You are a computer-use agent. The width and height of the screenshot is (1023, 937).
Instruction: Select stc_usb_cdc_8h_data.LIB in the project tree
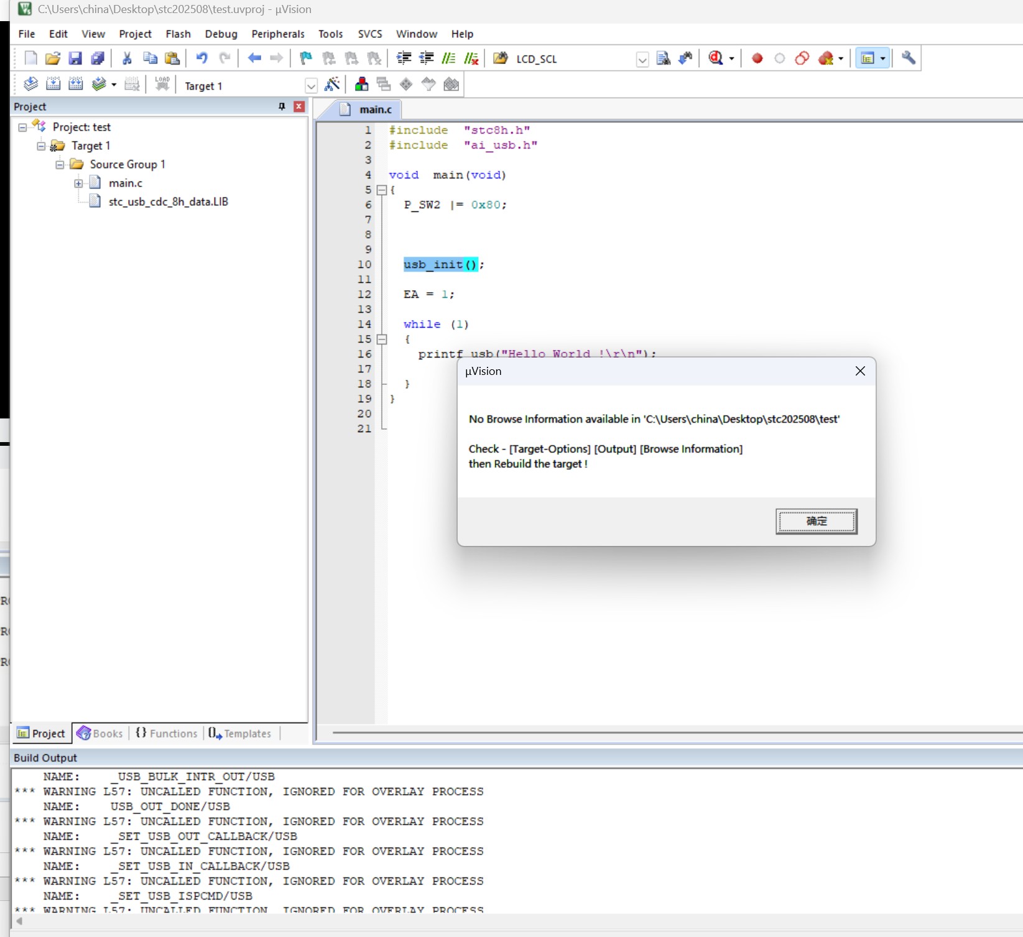168,201
